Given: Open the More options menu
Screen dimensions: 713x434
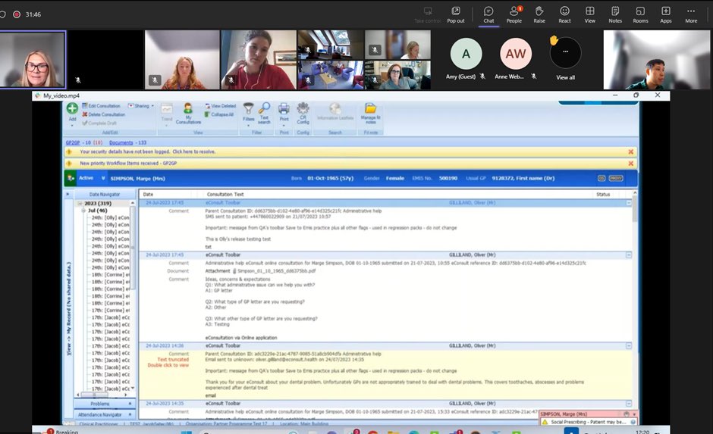Looking at the screenshot, I should [691, 14].
